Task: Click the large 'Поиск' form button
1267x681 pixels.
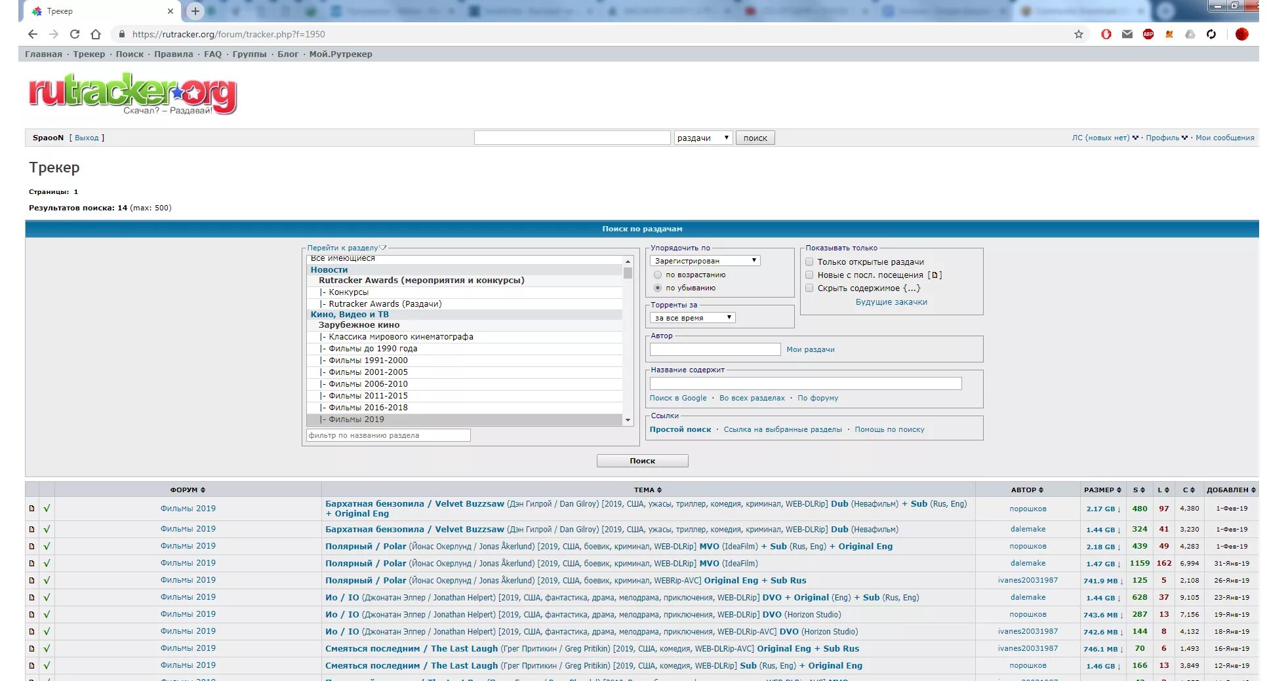Action: pyautogui.click(x=643, y=461)
